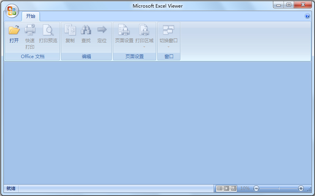The height and width of the screenshot is (196, 315).
Task: Click the window resize grip corner
Action: [310, 189]
